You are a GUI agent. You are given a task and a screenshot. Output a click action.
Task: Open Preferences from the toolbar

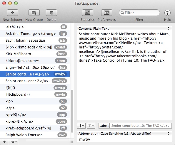[107, 13]
